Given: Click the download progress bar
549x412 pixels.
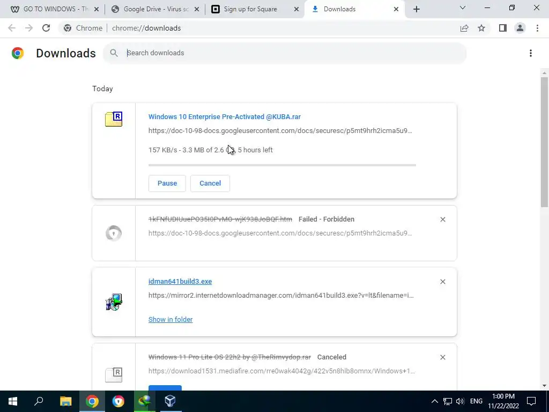Looking at the screenshot, I should [282, 165].
